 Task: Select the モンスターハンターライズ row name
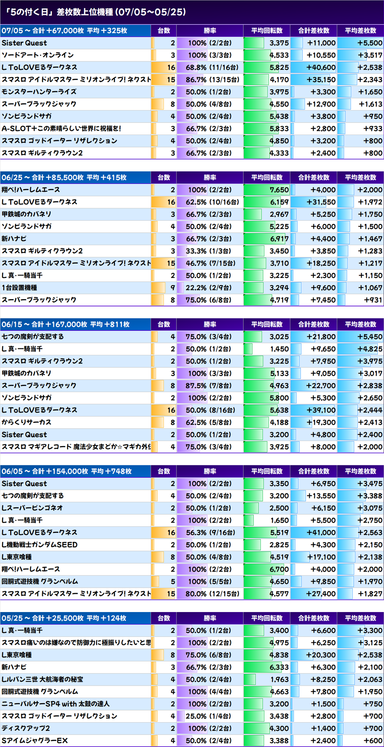(x=39, y=92)
